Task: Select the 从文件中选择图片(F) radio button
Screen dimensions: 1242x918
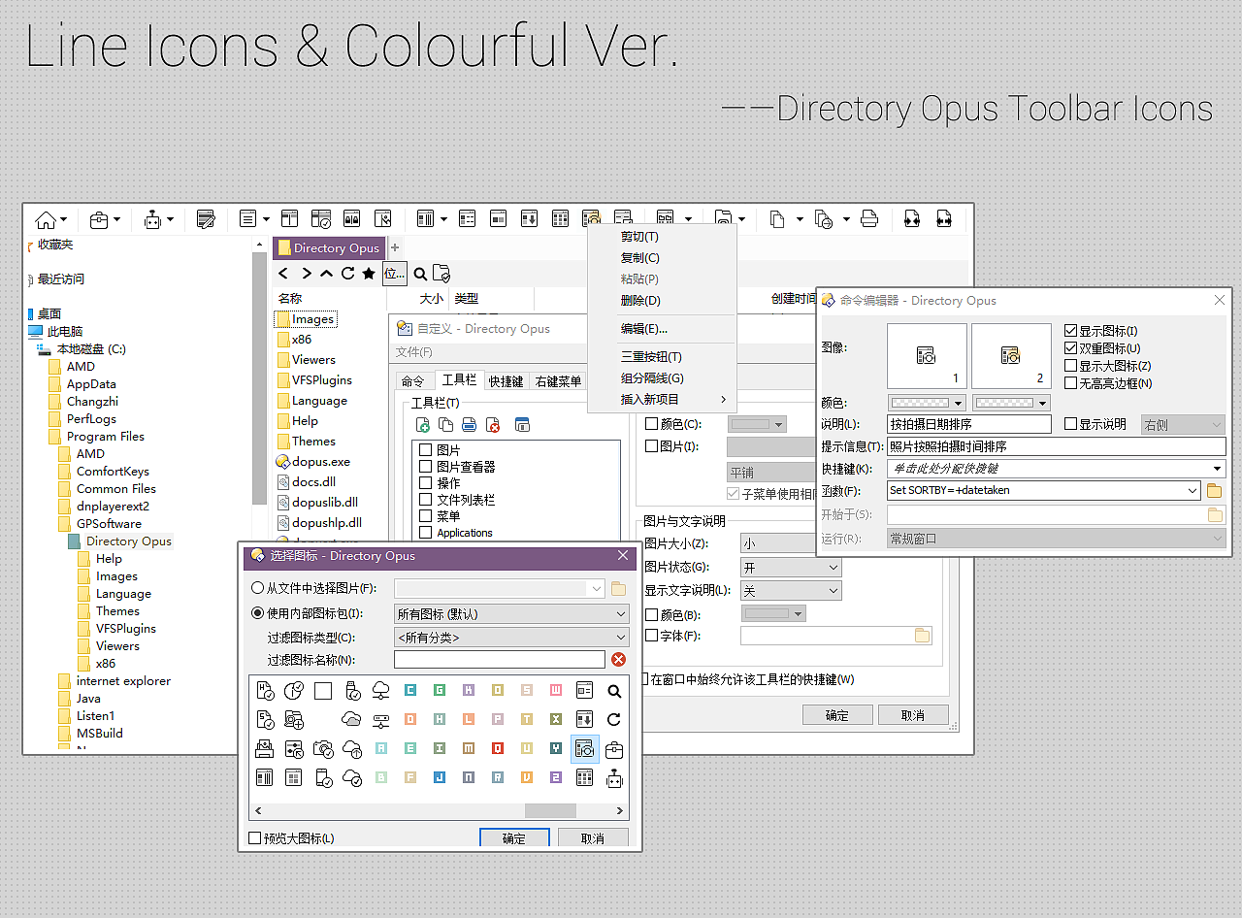Action: click(258, 588)
